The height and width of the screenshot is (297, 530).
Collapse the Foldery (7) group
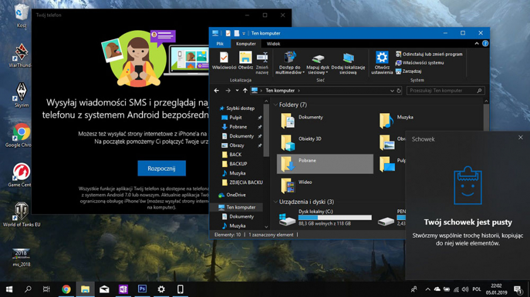276,105
